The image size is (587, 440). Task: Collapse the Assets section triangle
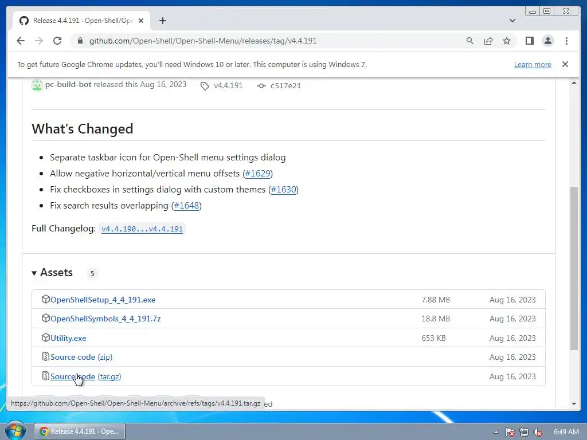pyautogui.click(x=34, y=273)
